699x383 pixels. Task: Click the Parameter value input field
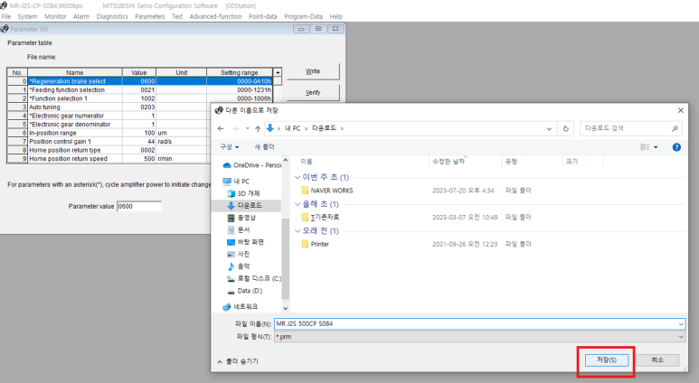(139, 207)
